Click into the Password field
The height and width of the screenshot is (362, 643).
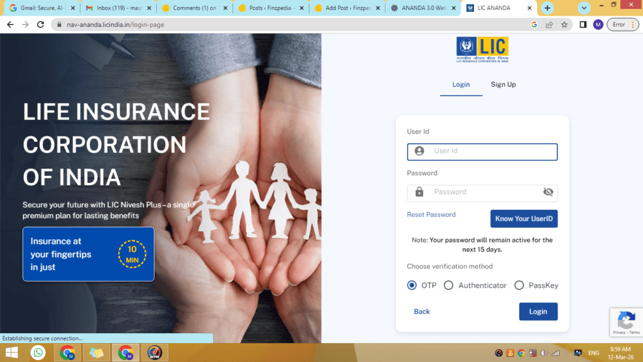click(x=484, y=192)
